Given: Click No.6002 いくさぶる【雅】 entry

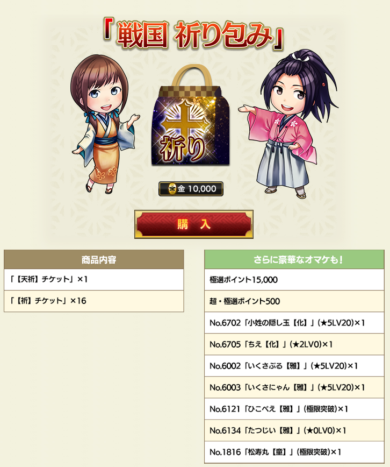Looking at the screenshot, I should pos(294,366).
